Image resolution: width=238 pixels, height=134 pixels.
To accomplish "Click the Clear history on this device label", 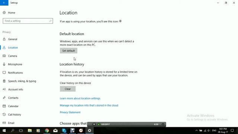I will [x=75, y=83].
